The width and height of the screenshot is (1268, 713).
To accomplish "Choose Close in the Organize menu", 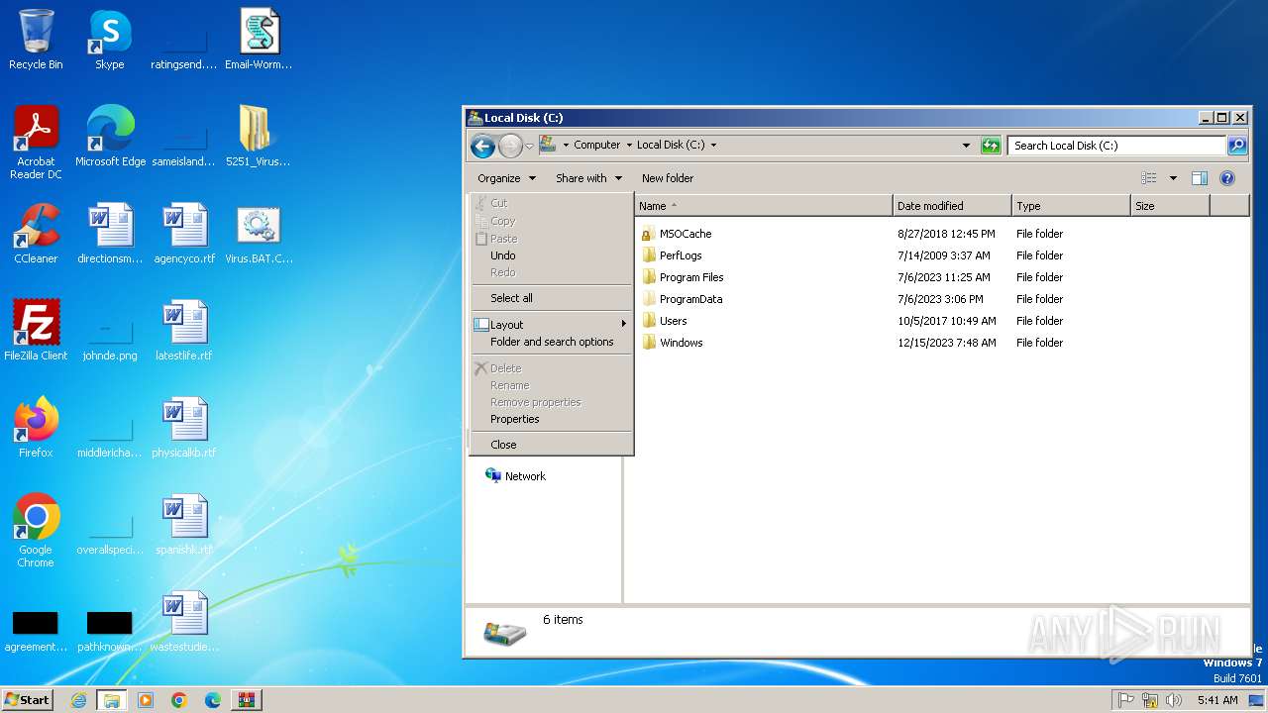I will tap(552, 445).
